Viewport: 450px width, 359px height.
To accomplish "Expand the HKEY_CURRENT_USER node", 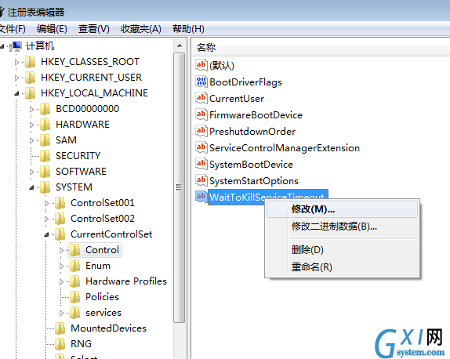I will tap(16, 78).
